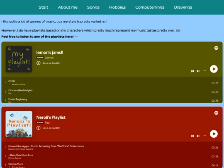Click plus icon to save lemon's jams!!
This screenshot has width=224, height=168.
point(39,63)
